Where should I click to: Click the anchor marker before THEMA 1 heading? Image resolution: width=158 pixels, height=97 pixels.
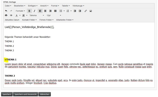click(6, 60)
